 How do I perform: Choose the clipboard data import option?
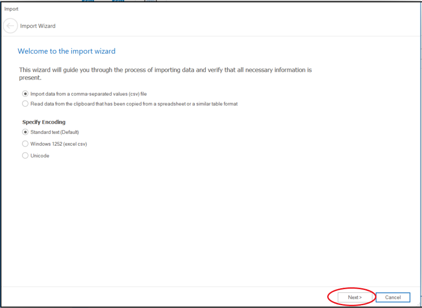(x=25, y=103)
